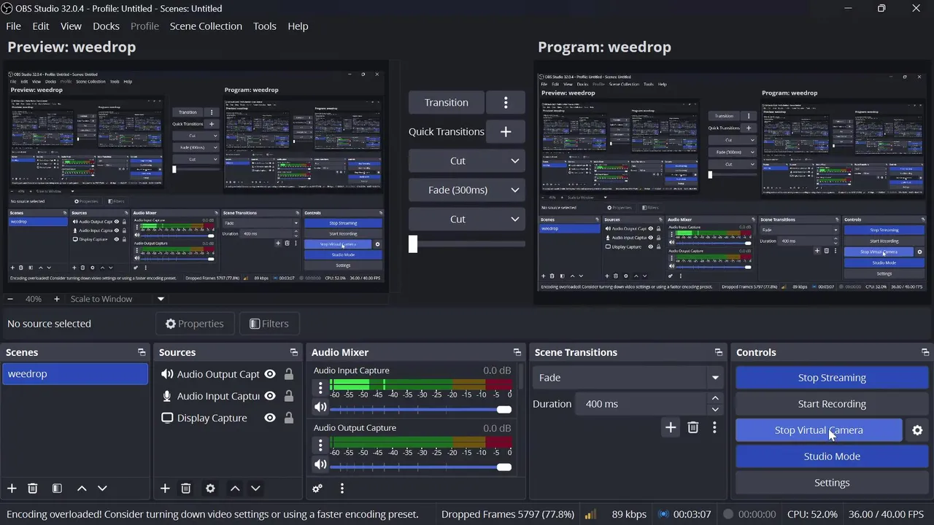
Task: Open scene transition properties three-dot menu
Action: pos(714,427)
